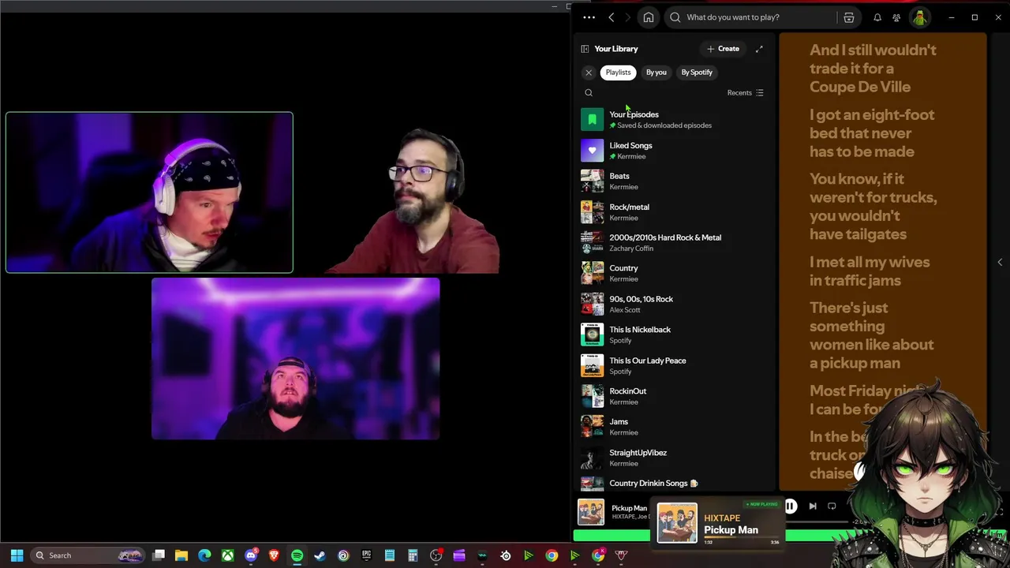This screenshot has width=1010, height=568.
Task: Open the Your Episodes playlist
Action: pyautogui.click(x=672, y=119)
